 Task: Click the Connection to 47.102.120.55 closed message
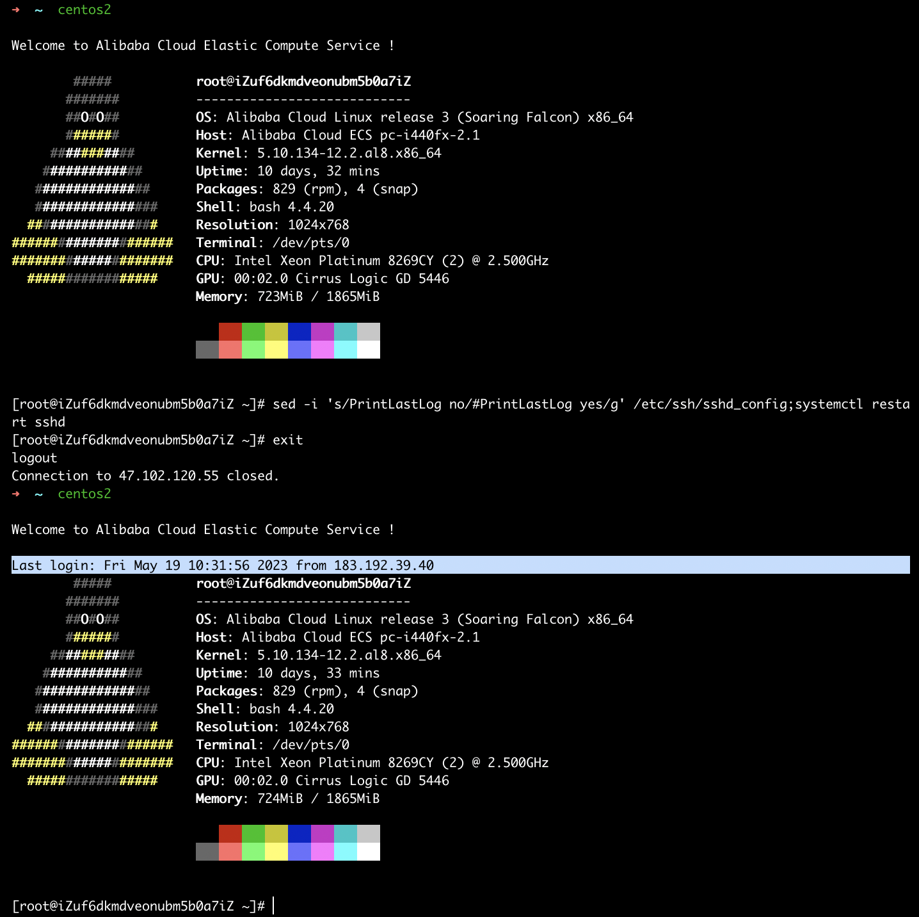[145, 476]
